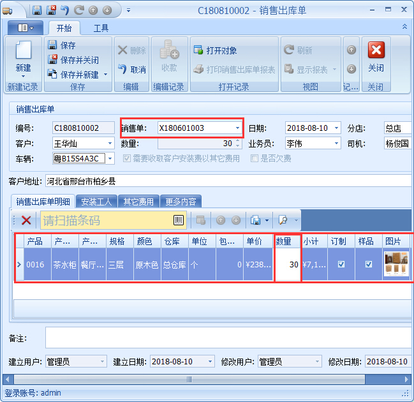Open the 安装工人 tab
Screen dimensions: 414x402
click(x=96, y=202)
